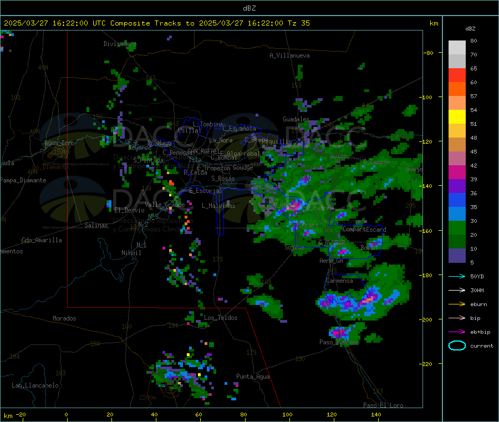
Task: Select the bright green swatch in dBZ scale
Action: [x=457, y=227]
